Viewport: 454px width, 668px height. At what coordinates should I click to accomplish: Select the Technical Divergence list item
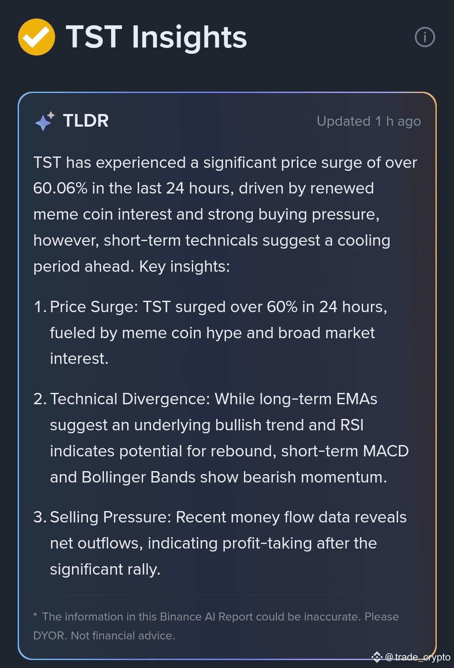(221, 438)
